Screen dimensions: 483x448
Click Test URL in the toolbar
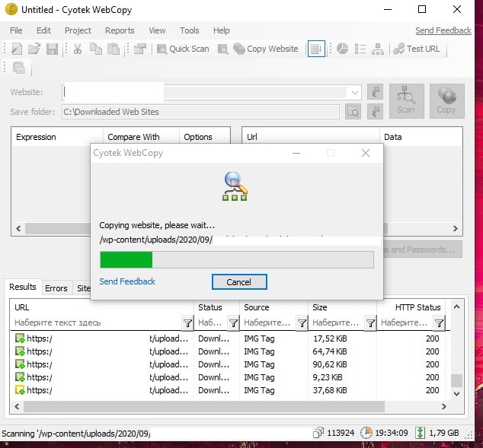(417, 49)
